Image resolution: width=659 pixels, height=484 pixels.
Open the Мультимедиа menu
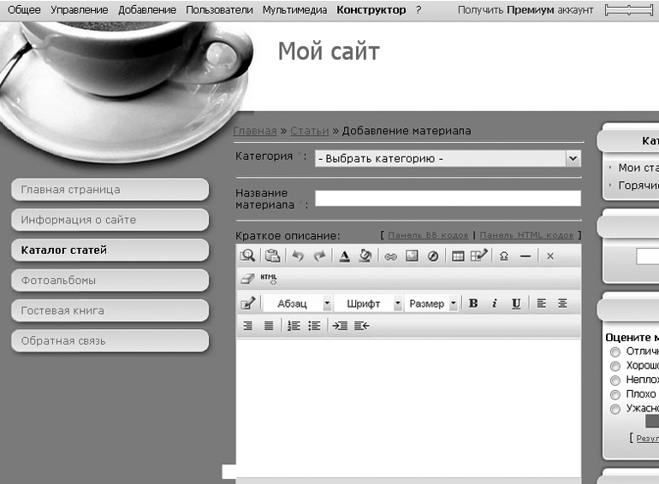coord(294,9)
